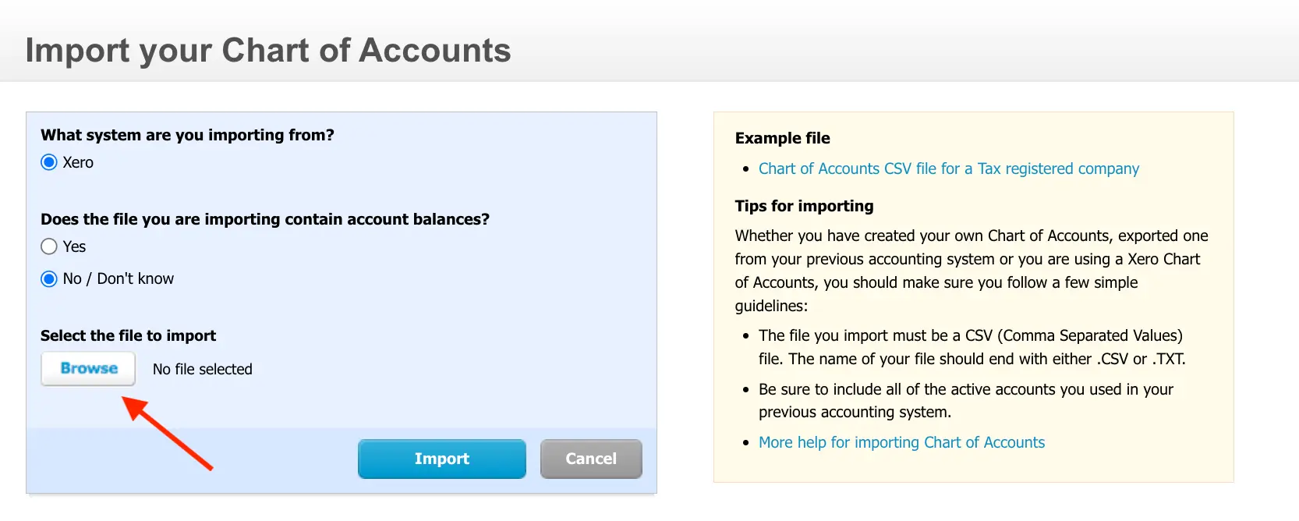1299x521 pixels.
Task: Click the active accounts tip bullet point
Action: click(965, 400)
